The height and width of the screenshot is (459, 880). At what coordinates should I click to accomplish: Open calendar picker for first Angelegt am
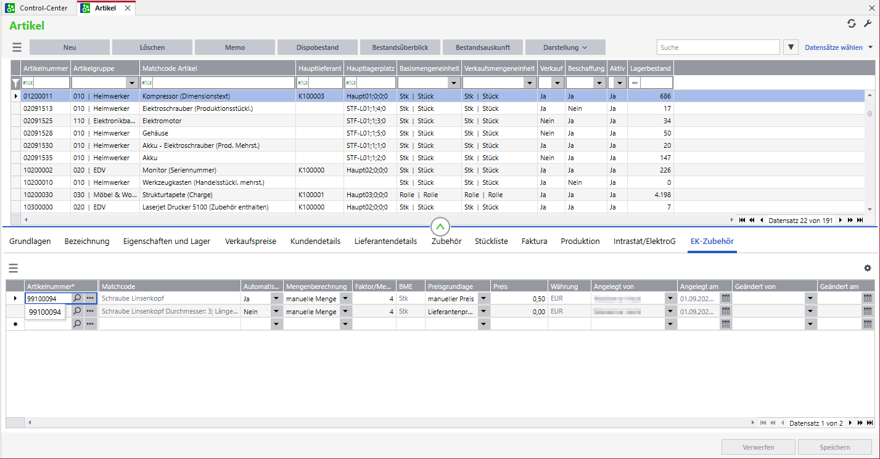726,298
